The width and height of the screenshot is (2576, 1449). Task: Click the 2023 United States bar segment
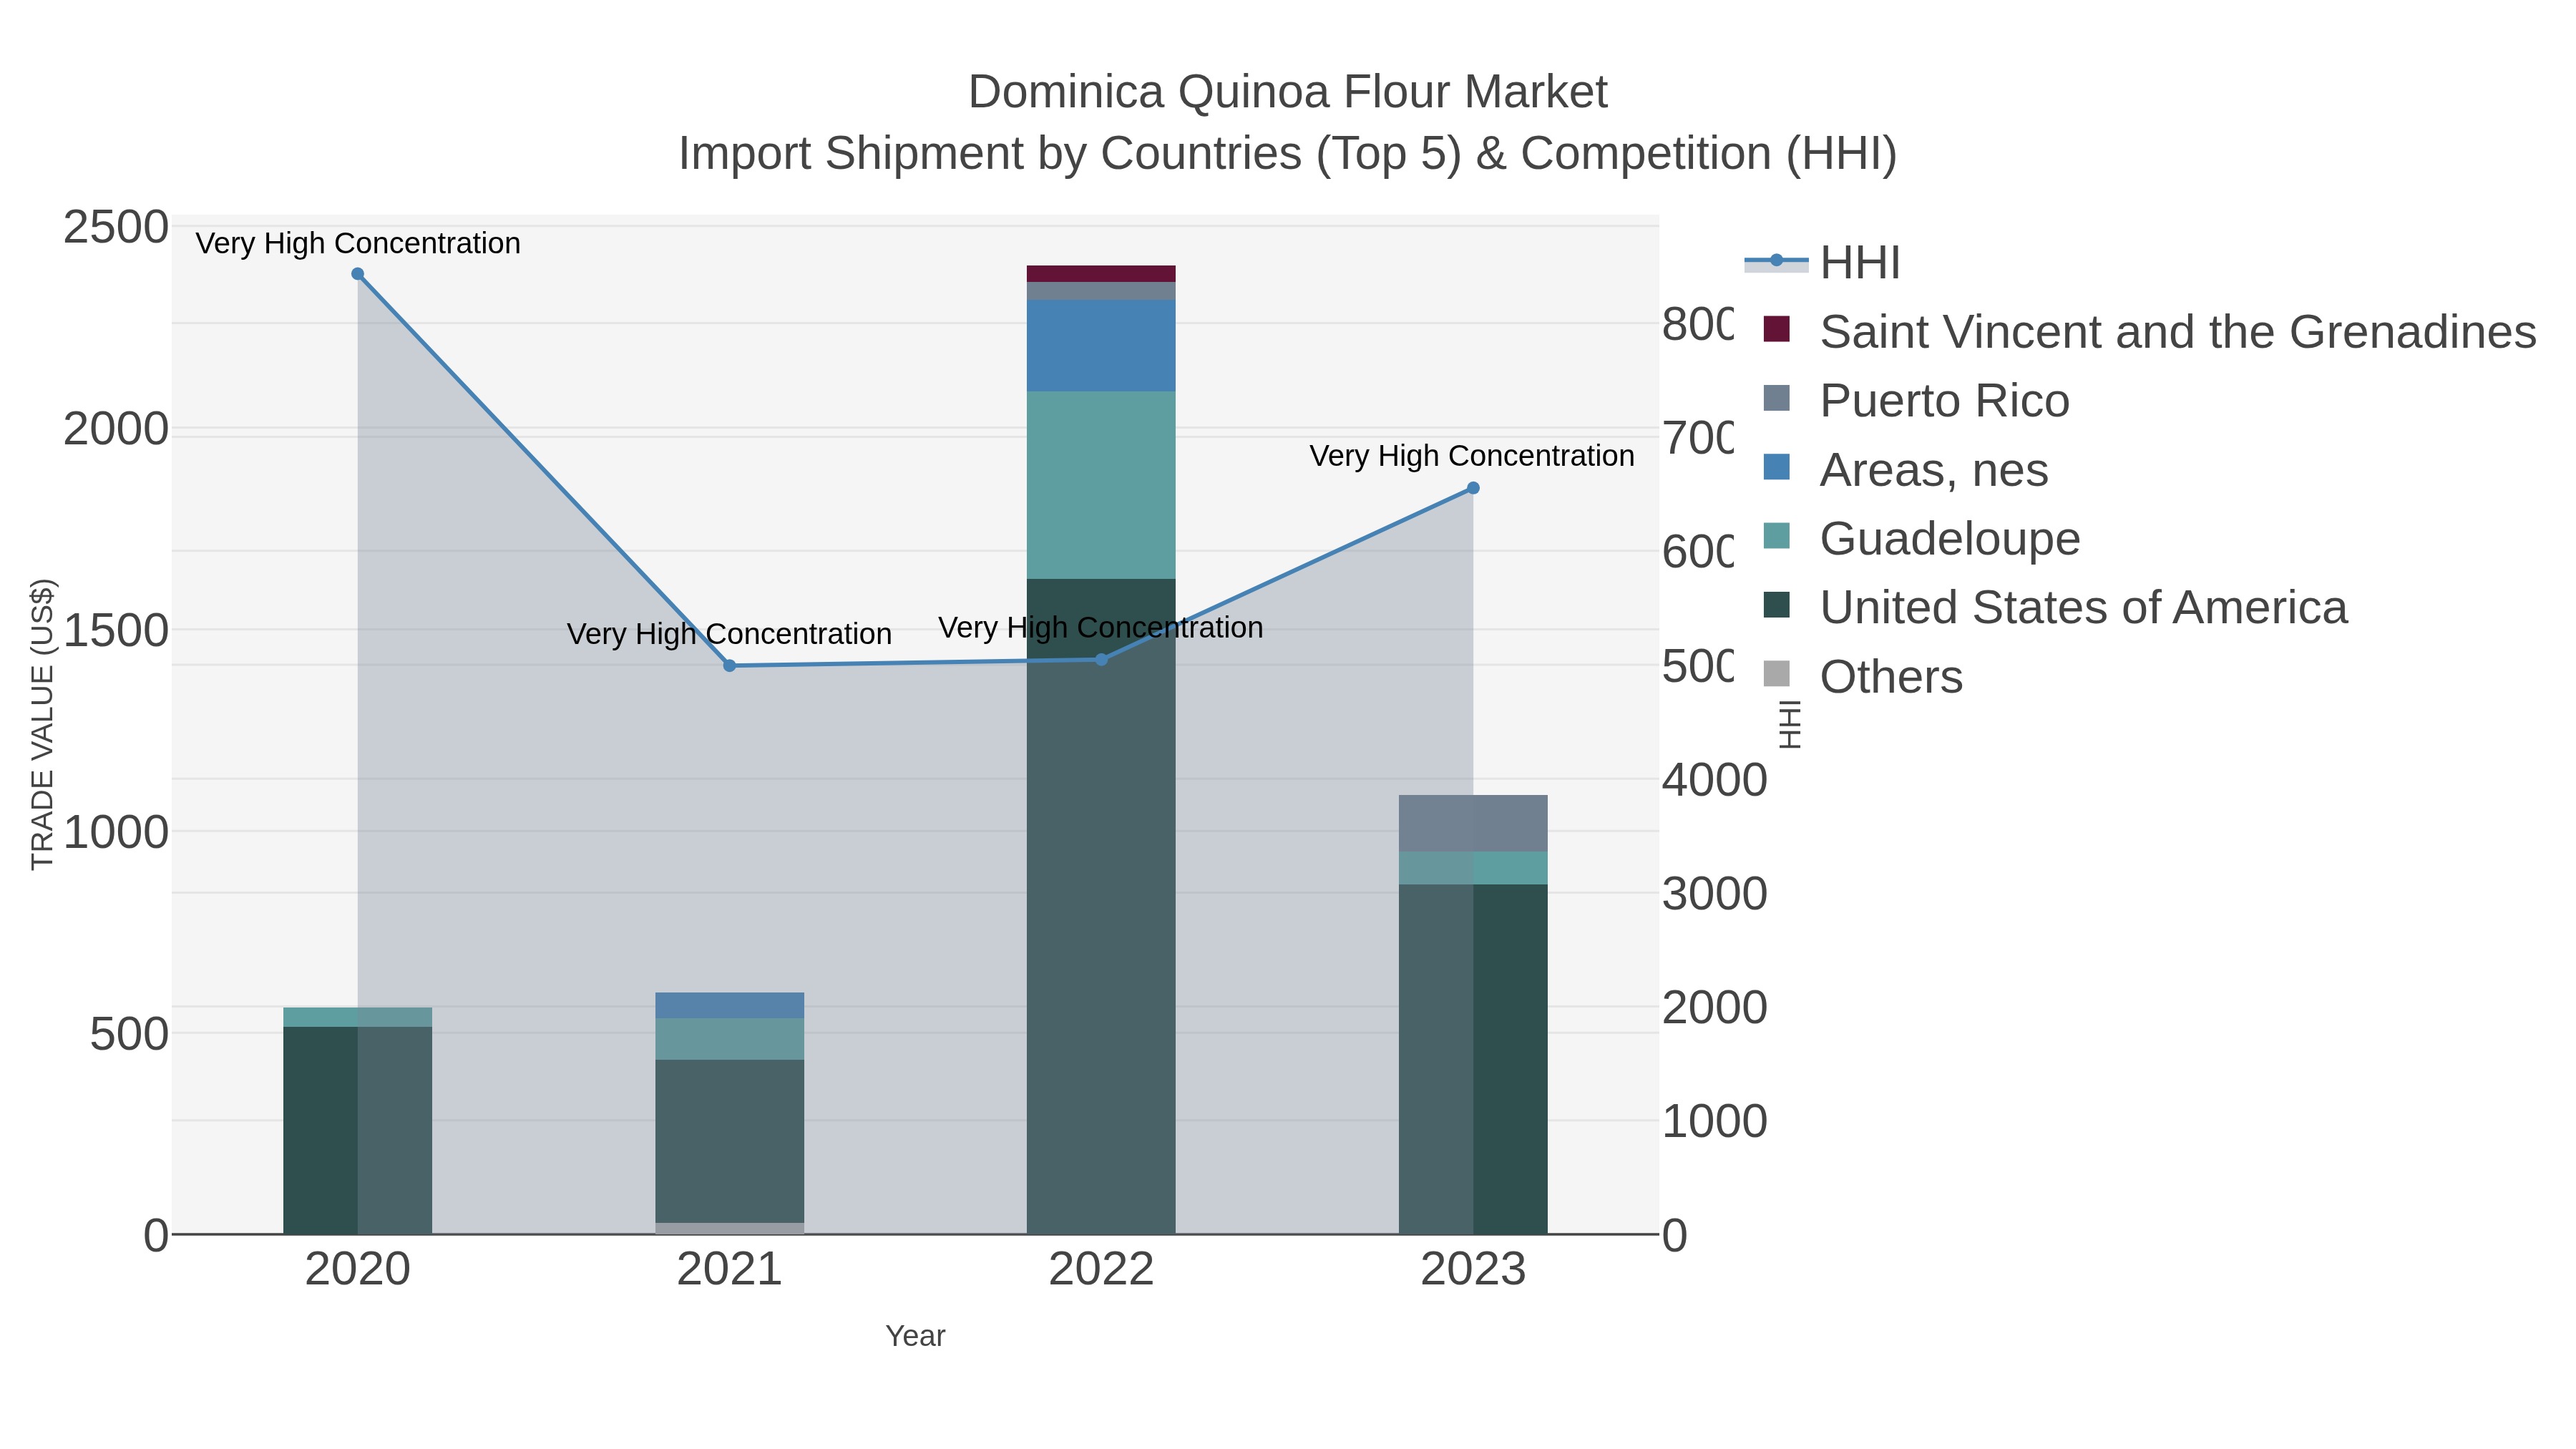[1473, 1059]
